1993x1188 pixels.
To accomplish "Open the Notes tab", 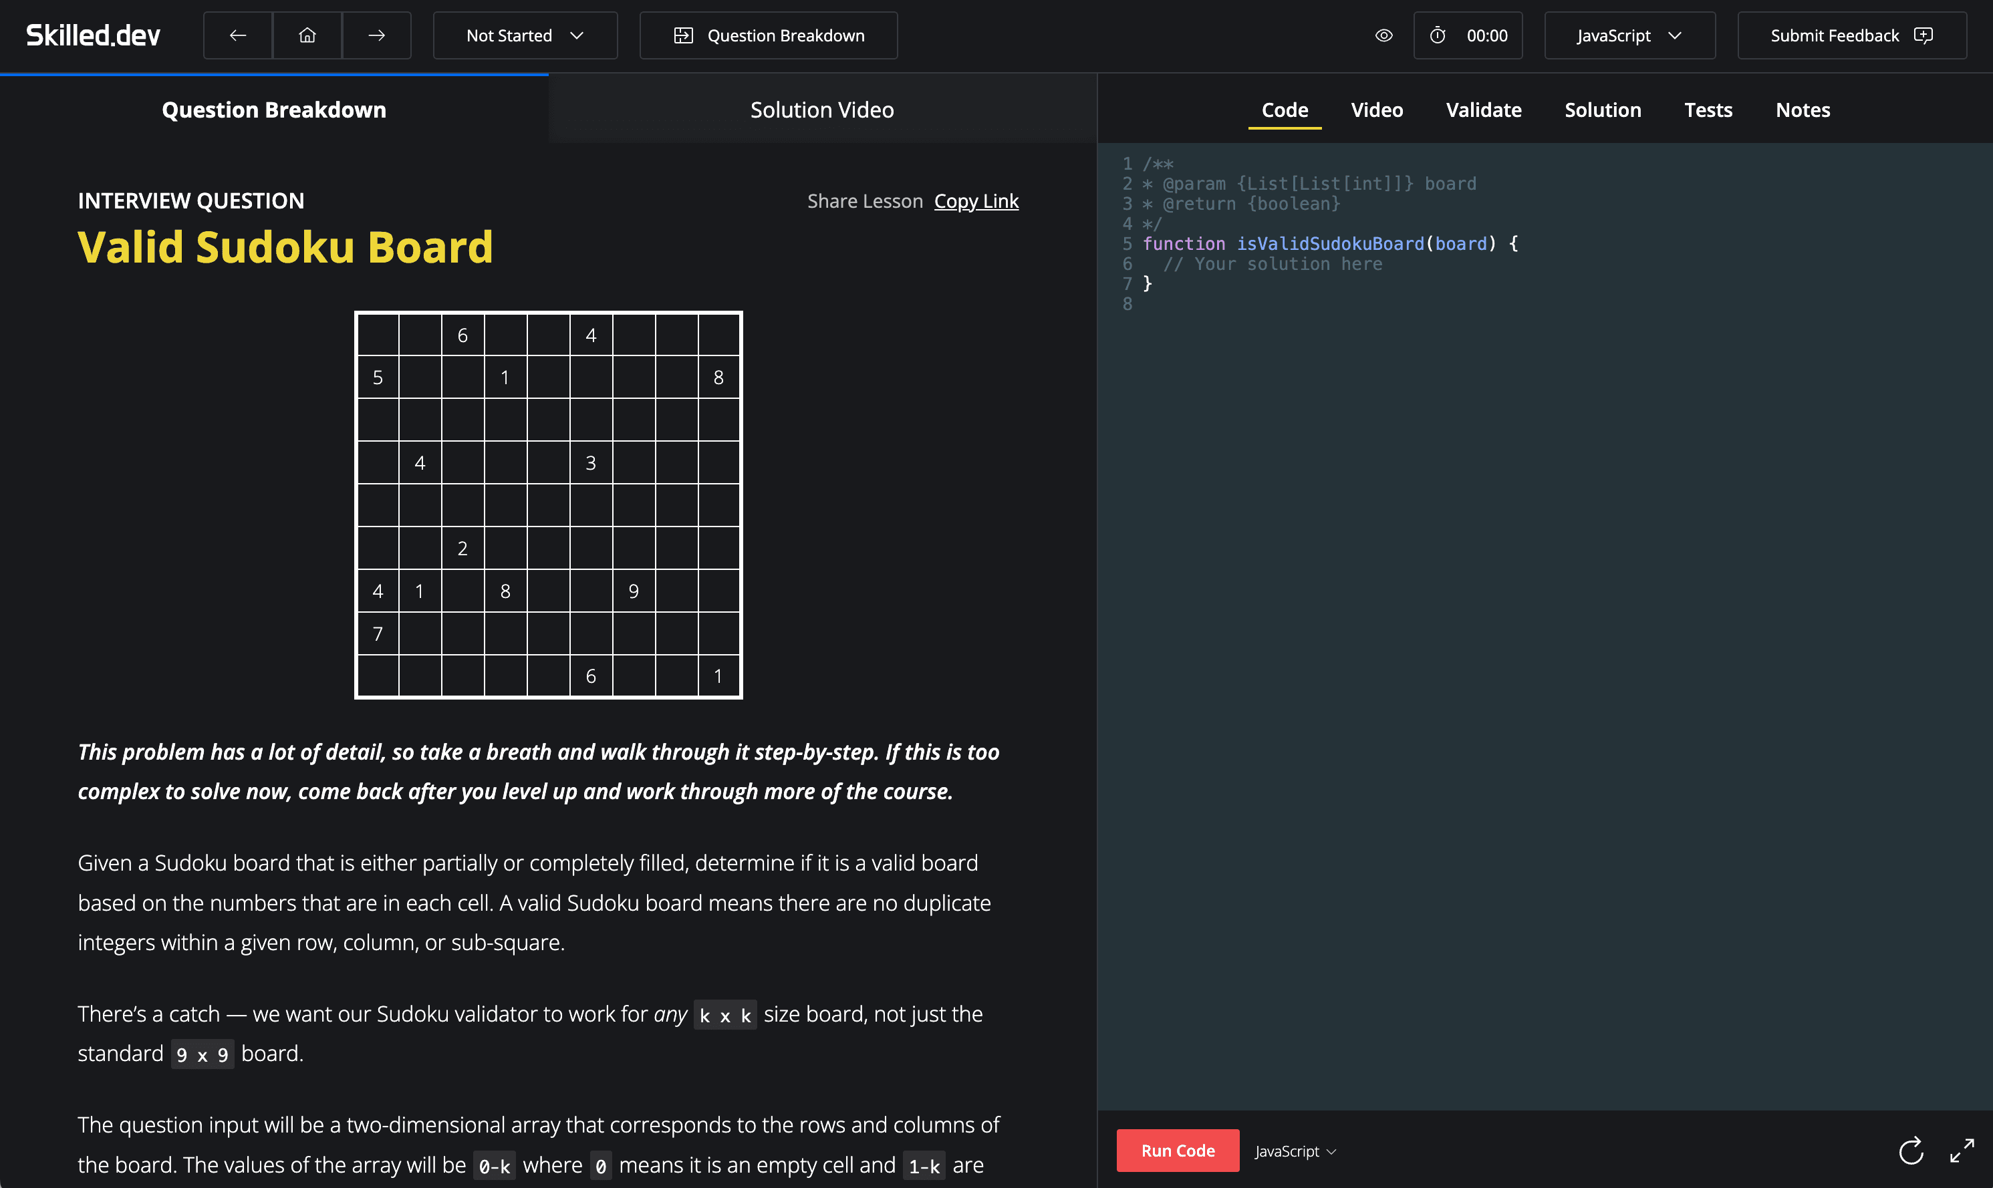I will click(x=1803, y=110).
